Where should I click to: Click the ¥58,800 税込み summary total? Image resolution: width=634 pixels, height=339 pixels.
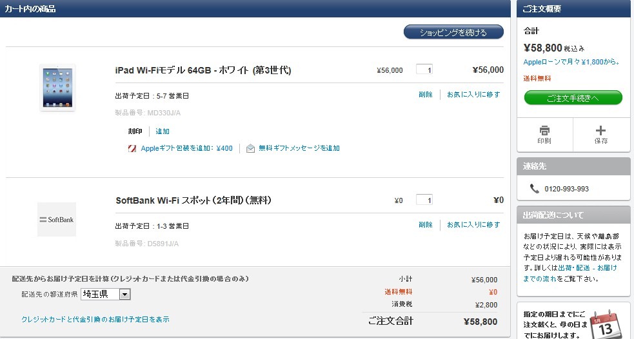click(x=554, y=48)
